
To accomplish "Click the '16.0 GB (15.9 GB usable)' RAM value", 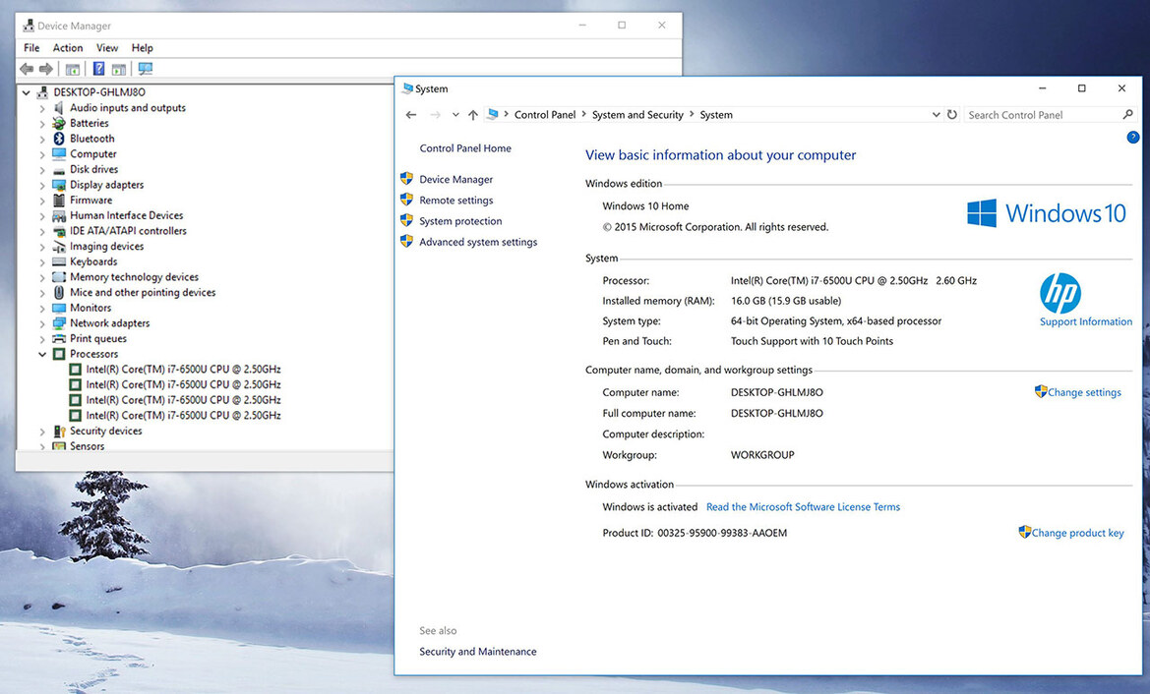I will 786,301.
